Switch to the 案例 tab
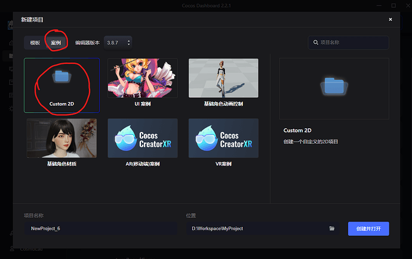 tap(56, 42)
